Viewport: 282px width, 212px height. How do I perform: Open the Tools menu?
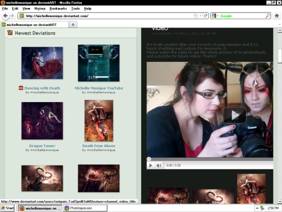pos(75,8)
